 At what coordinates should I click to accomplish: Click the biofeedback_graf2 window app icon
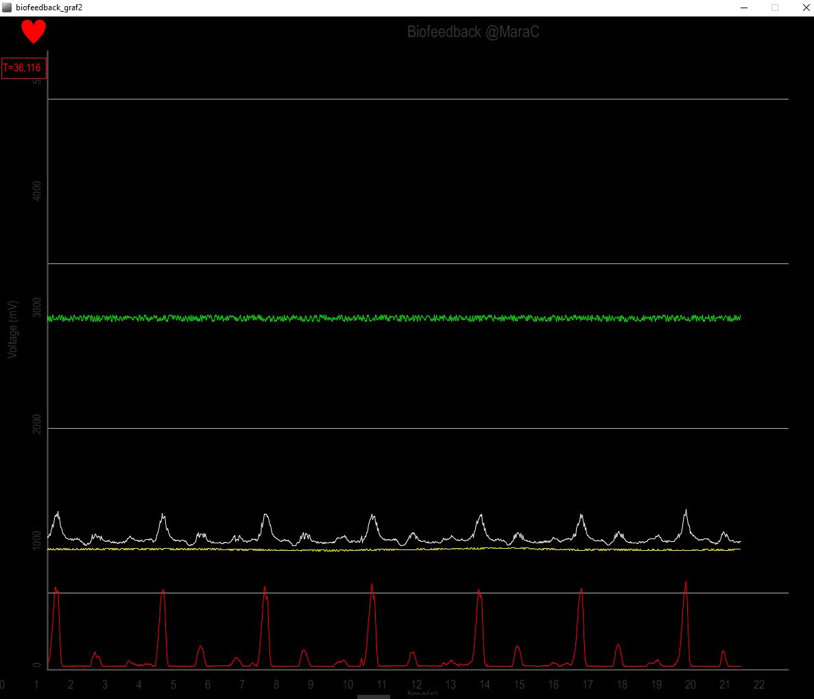7,8
